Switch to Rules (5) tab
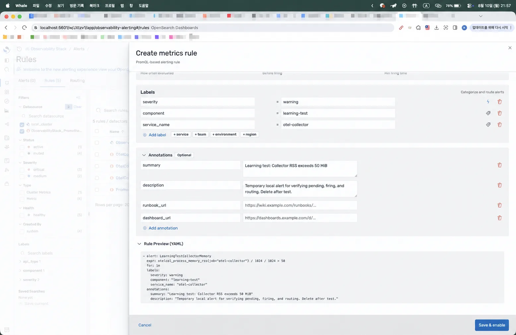The image size is (516, 335). point(53,81)
